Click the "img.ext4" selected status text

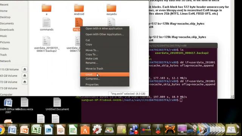(128, 94)
